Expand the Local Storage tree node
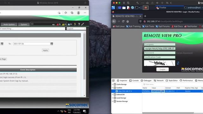 pyautogui.click(x=112, y=98)
